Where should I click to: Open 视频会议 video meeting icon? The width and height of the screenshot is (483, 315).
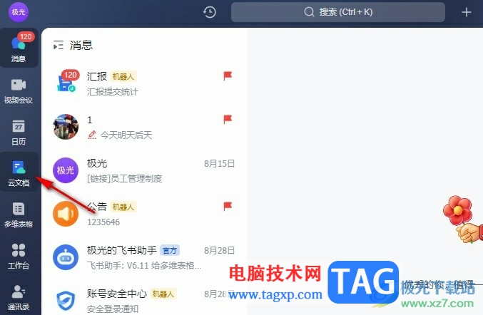(19, 91)
